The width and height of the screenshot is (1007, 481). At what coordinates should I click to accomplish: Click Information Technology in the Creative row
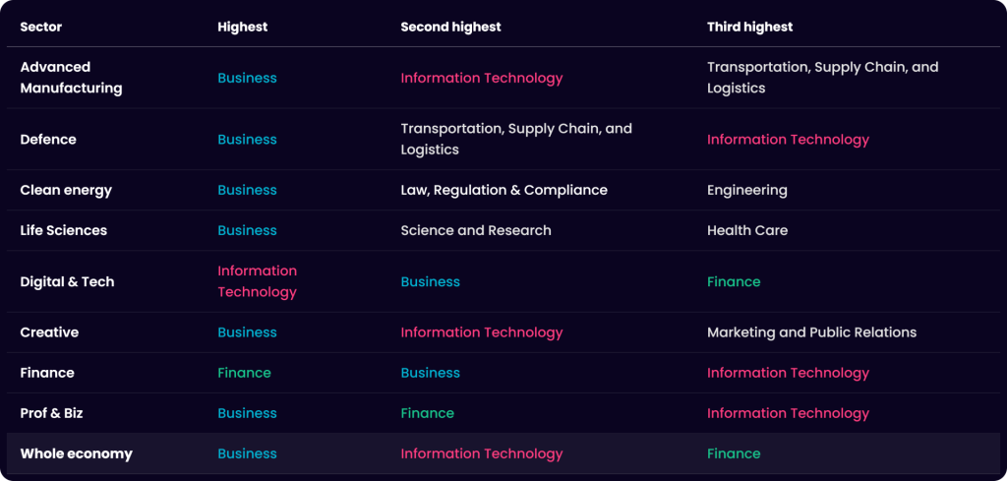click(x=482, y=332)
